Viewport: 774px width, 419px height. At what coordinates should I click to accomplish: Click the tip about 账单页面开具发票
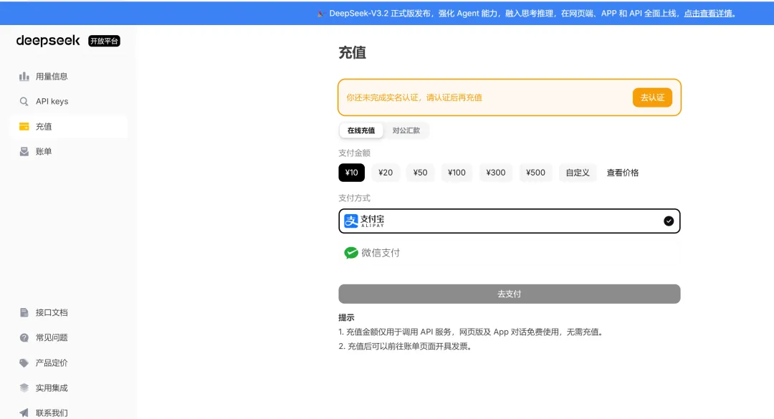tap(406, 347)
